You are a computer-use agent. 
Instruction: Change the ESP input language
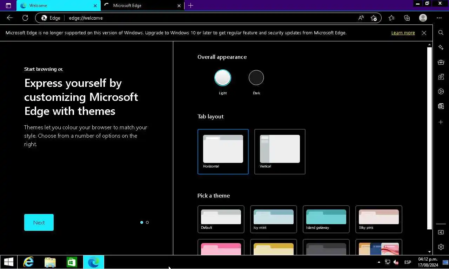click(408, 262)
